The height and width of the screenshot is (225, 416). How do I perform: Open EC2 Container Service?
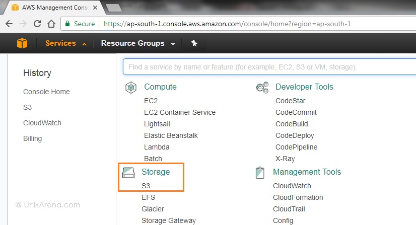point(180,112)
